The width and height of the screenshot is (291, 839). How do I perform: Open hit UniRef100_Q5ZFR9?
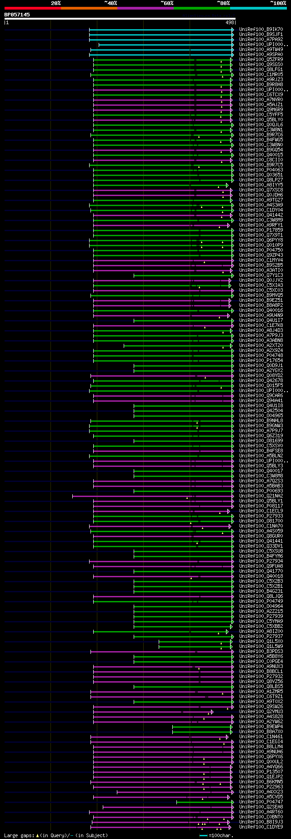click(261, 60)
